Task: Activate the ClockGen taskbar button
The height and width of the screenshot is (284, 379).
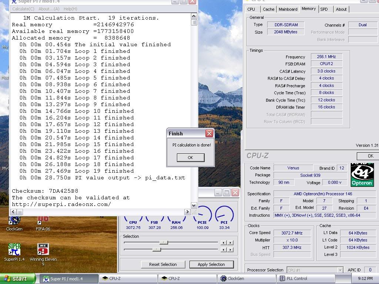Action: click(x=246, y=279)
